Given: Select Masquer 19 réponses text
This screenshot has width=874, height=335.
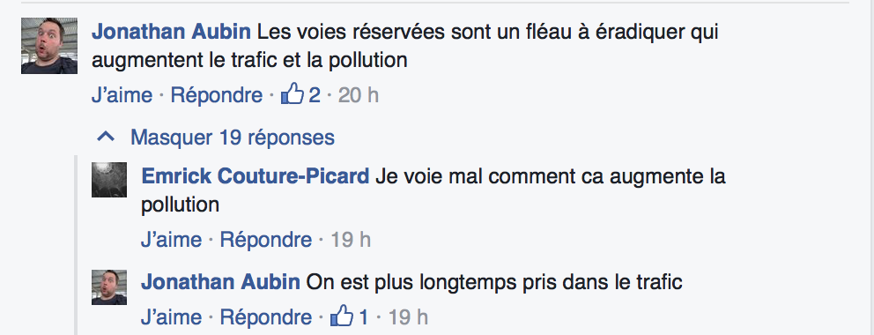Looking at the screenshot, I should point(233,138).
